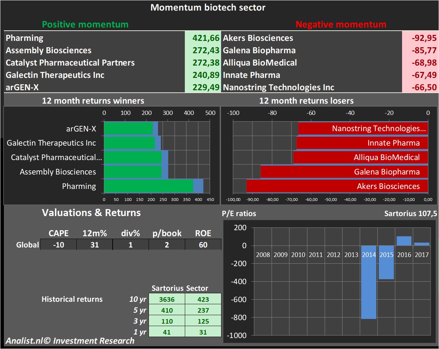Select the -85,77 value cell
The image size is (439, 349).
click(420, 50)
